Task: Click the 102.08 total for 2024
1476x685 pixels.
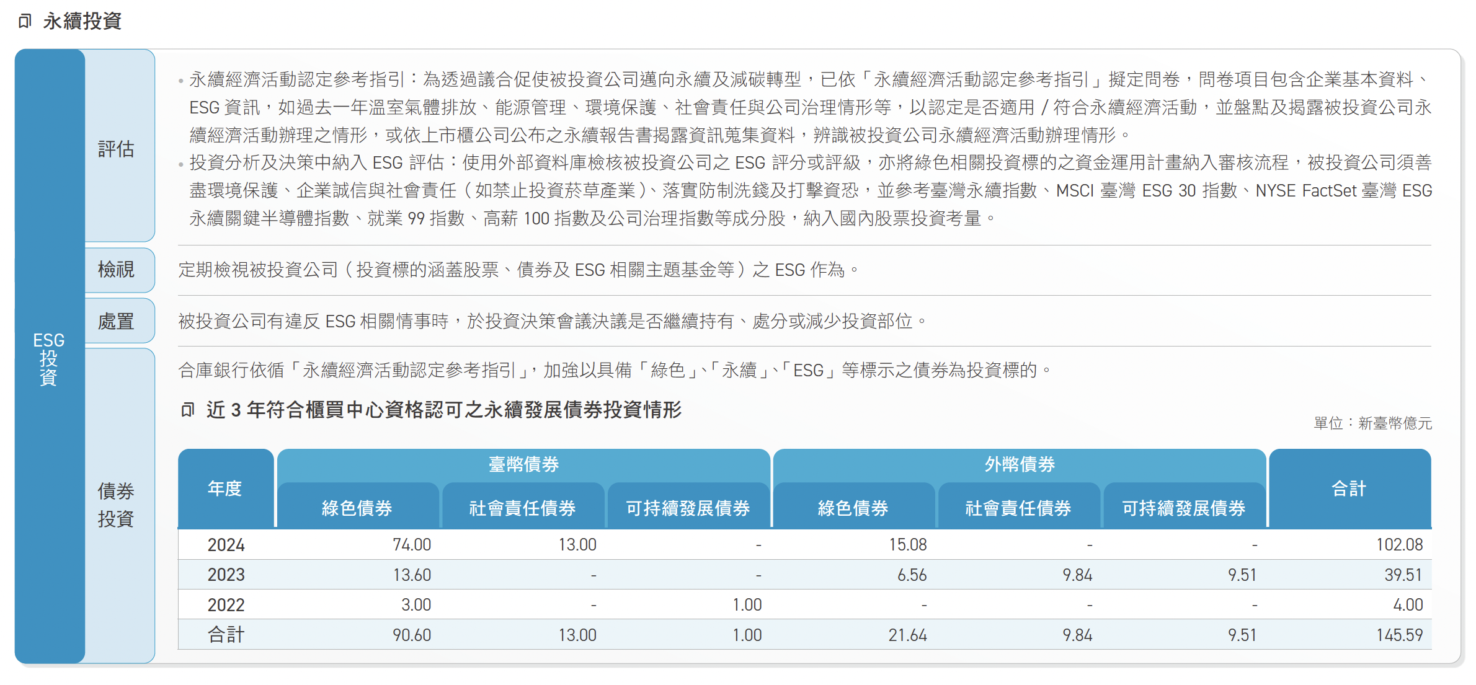Action: tap(1400, 545)
